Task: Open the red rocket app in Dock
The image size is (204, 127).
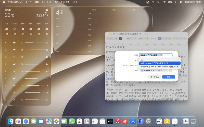Action: [x=125, y=121]
